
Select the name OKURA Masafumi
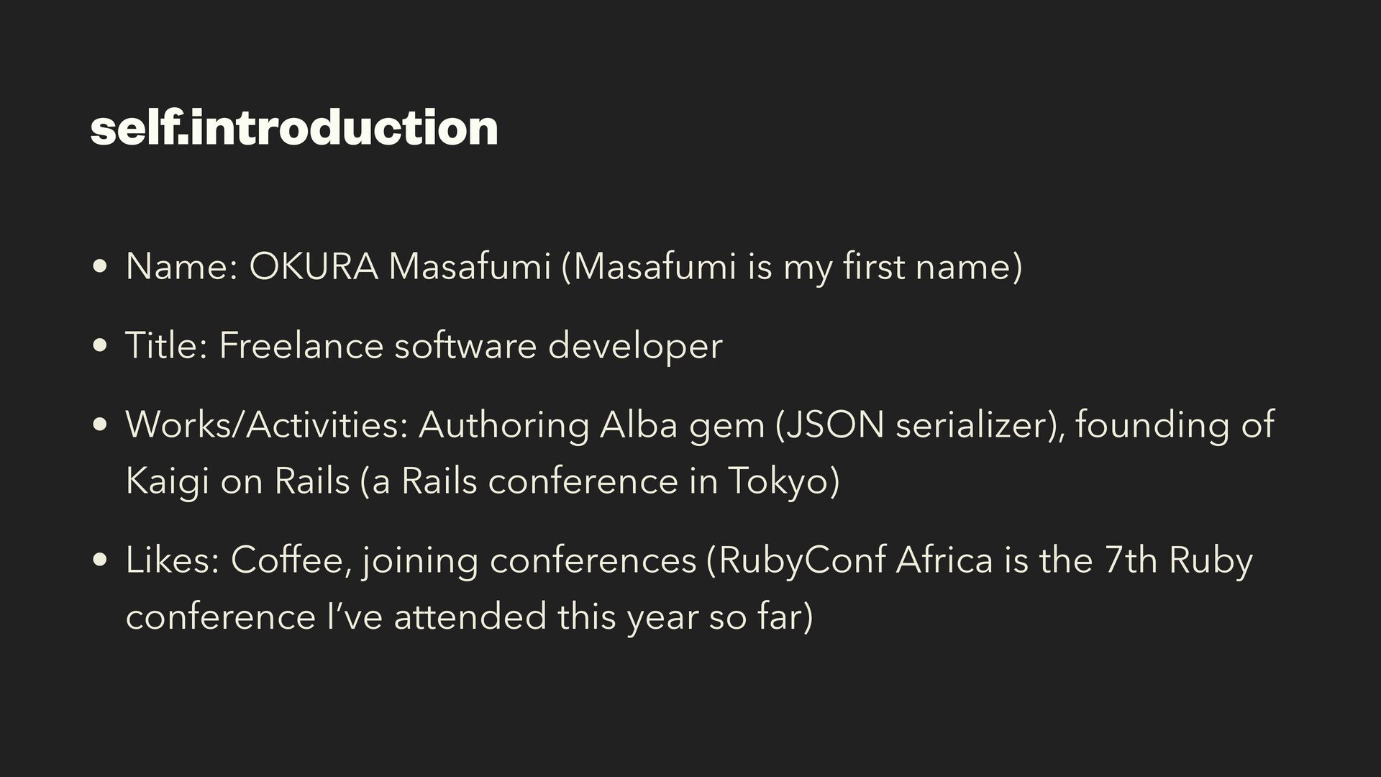point(400,266)
